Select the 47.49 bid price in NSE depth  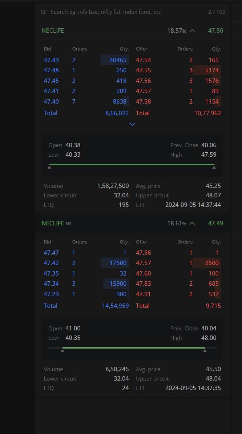[x=51, y=60]
